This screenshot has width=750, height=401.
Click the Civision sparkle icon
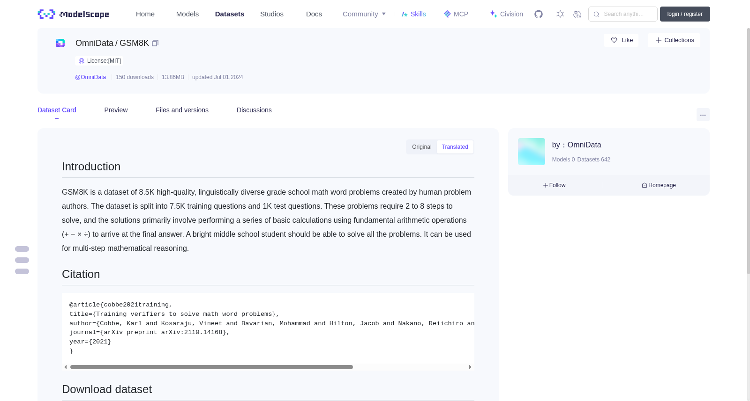(493, 14)
